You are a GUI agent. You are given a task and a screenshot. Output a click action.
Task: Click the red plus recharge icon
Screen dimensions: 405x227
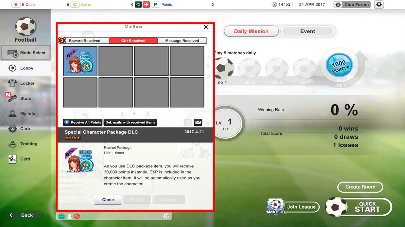pyautogui.click(x=146, y=5)
